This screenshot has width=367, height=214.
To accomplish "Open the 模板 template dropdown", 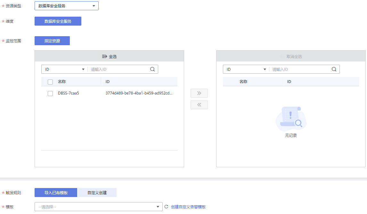I will 98,207.
